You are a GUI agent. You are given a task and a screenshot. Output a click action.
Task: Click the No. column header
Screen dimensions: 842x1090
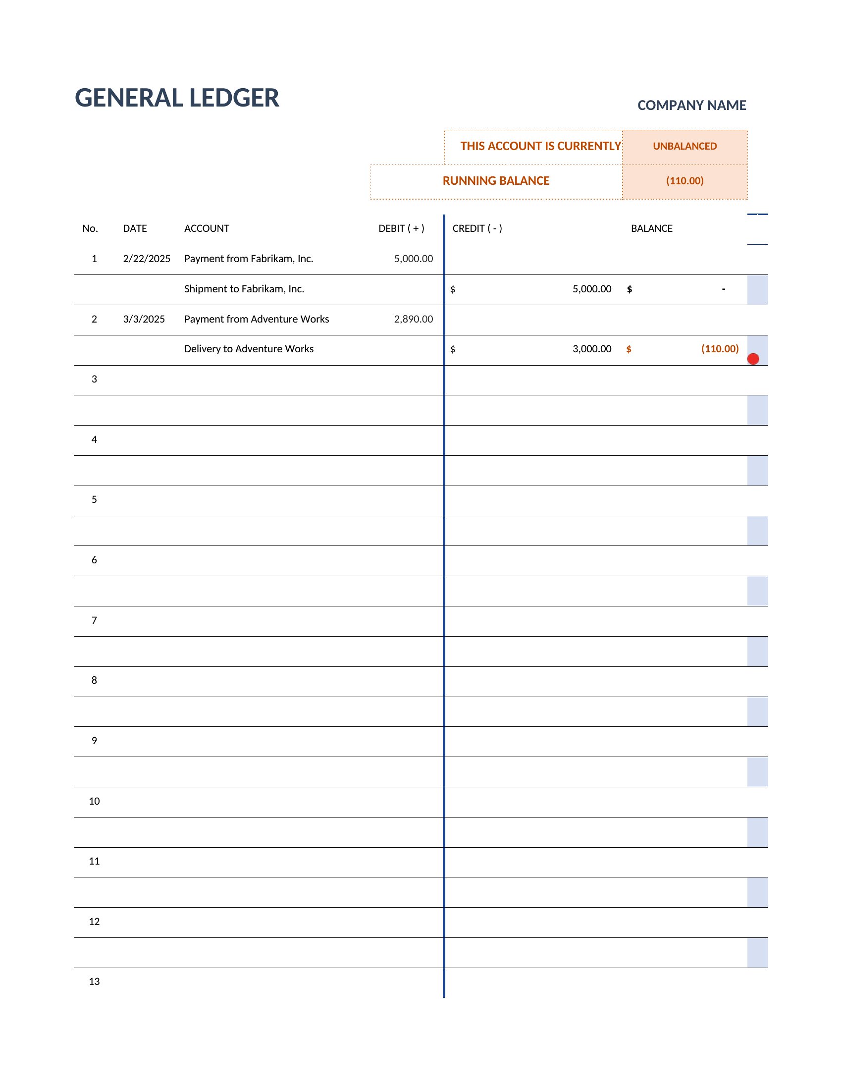click(x=90, y=228)
